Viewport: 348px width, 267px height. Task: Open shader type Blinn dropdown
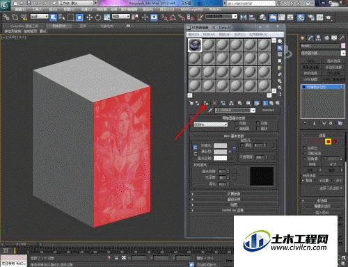pos(211,124)
